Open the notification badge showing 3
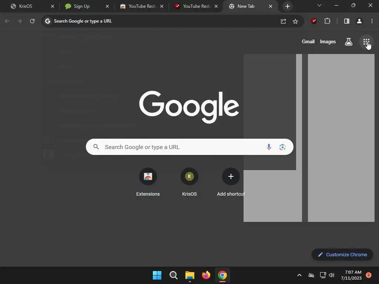Screen dimensions: 379x284 click(x=369, y=275)
